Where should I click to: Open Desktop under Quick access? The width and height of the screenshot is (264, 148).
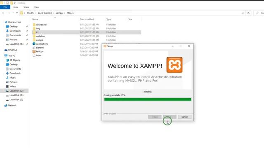(x=14, y=26)
